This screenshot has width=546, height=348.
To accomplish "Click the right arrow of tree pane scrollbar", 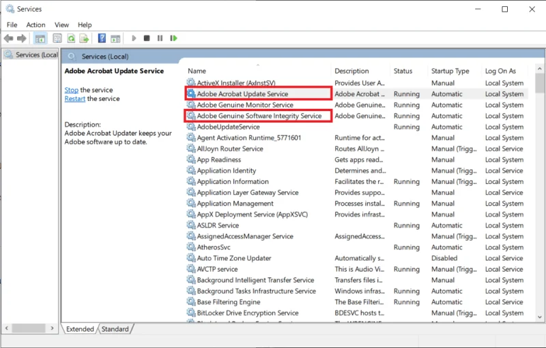I will [x=53, y=328].
